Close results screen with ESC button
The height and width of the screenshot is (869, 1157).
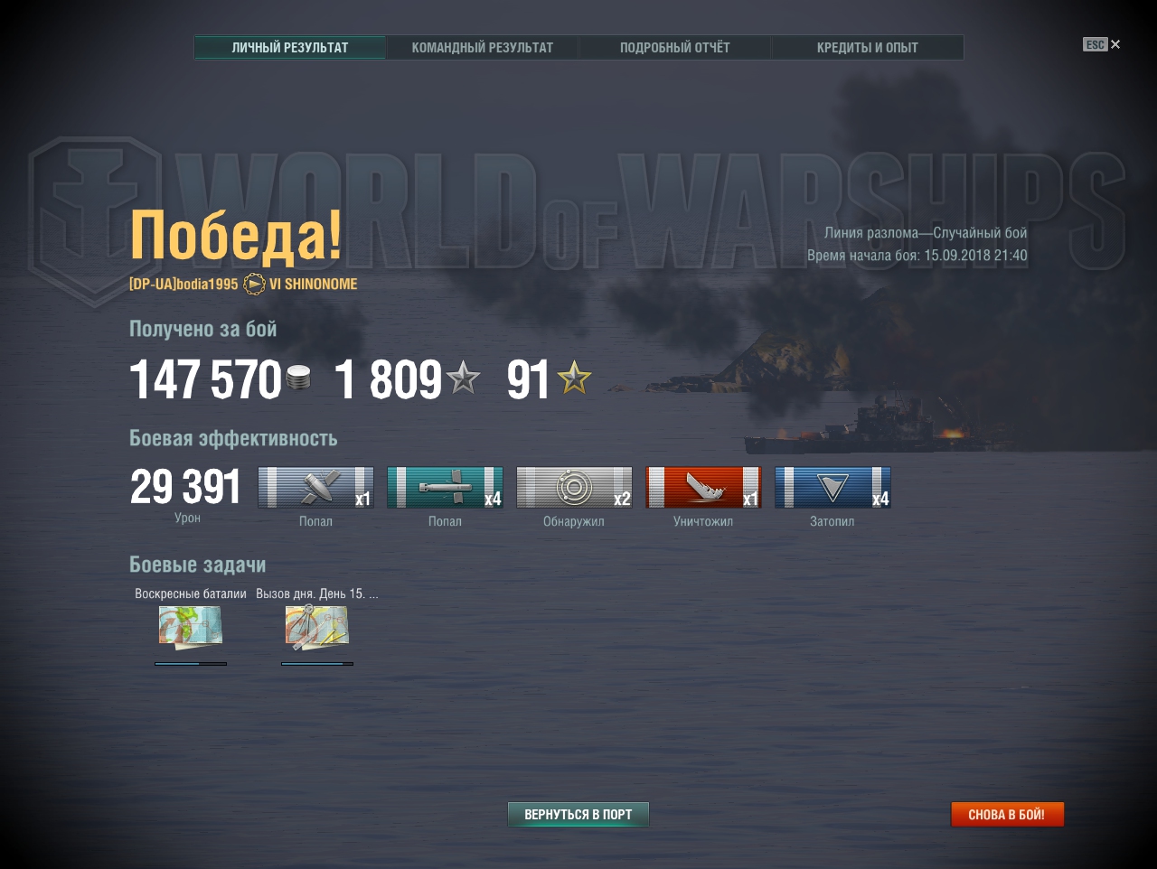[x=1102, y=44]
